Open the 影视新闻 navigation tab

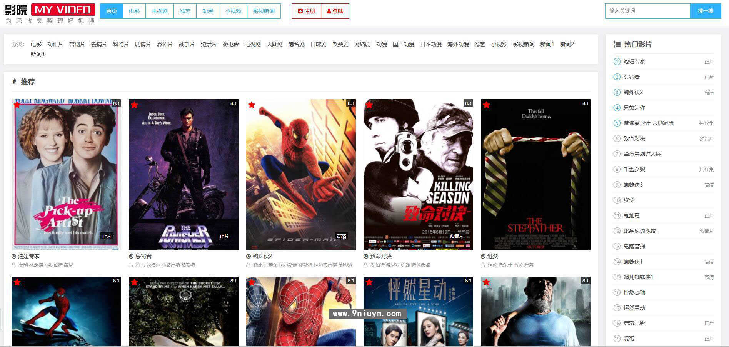point(264,11)
